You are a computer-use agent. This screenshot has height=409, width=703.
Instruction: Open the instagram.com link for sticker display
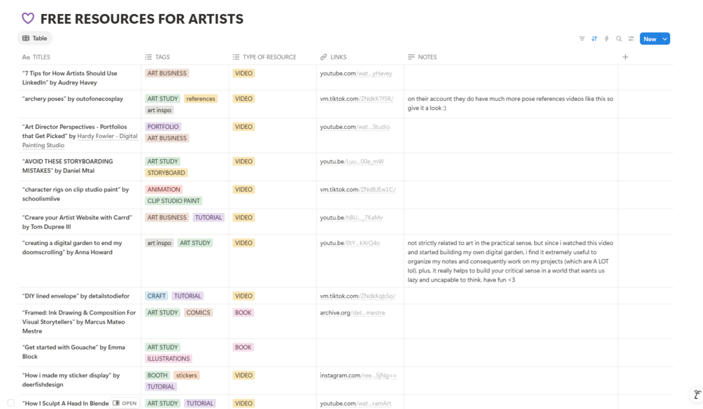click(x=358, y=375)
